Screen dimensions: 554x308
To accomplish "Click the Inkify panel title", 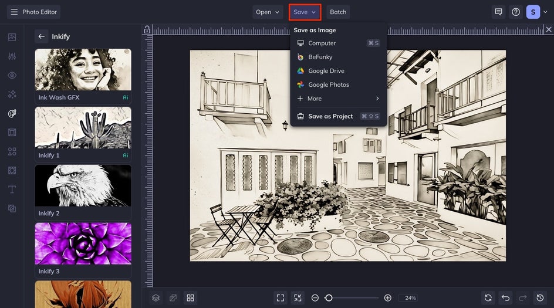I will 61,36.
